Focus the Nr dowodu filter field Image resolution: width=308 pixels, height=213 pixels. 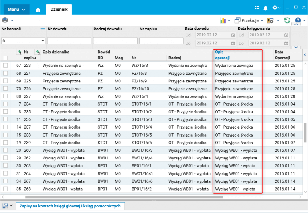(x=69, y=41)
